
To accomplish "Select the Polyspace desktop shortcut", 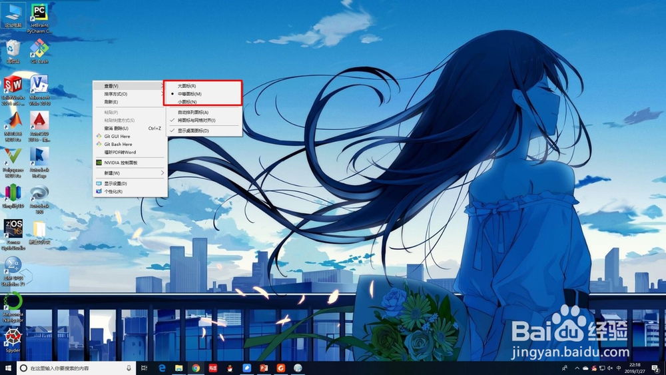I will [13, 163].
